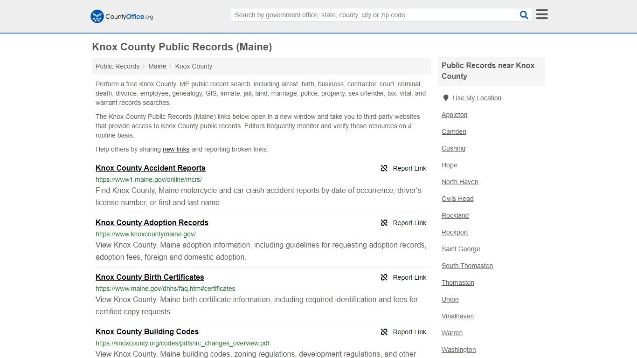Viewport: 637px width, 358px height.
Task: Open Rockport public records
Action: point(455,232)
